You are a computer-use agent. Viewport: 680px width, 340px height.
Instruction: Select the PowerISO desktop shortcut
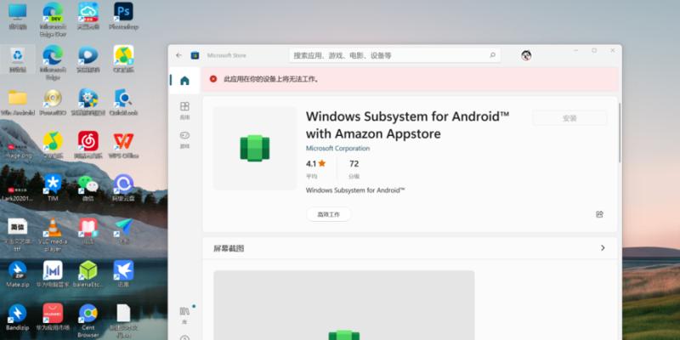pos(53,102)
